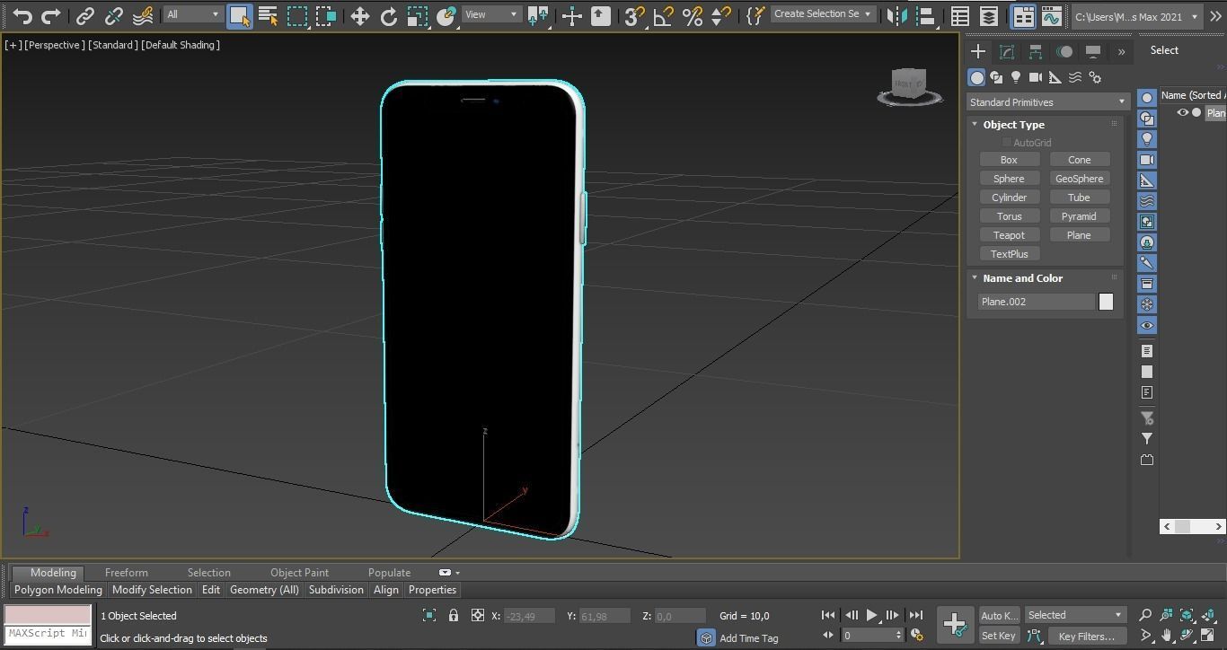Click the Play Animation button
This screenshot has width=1227, height=650.
871,615
